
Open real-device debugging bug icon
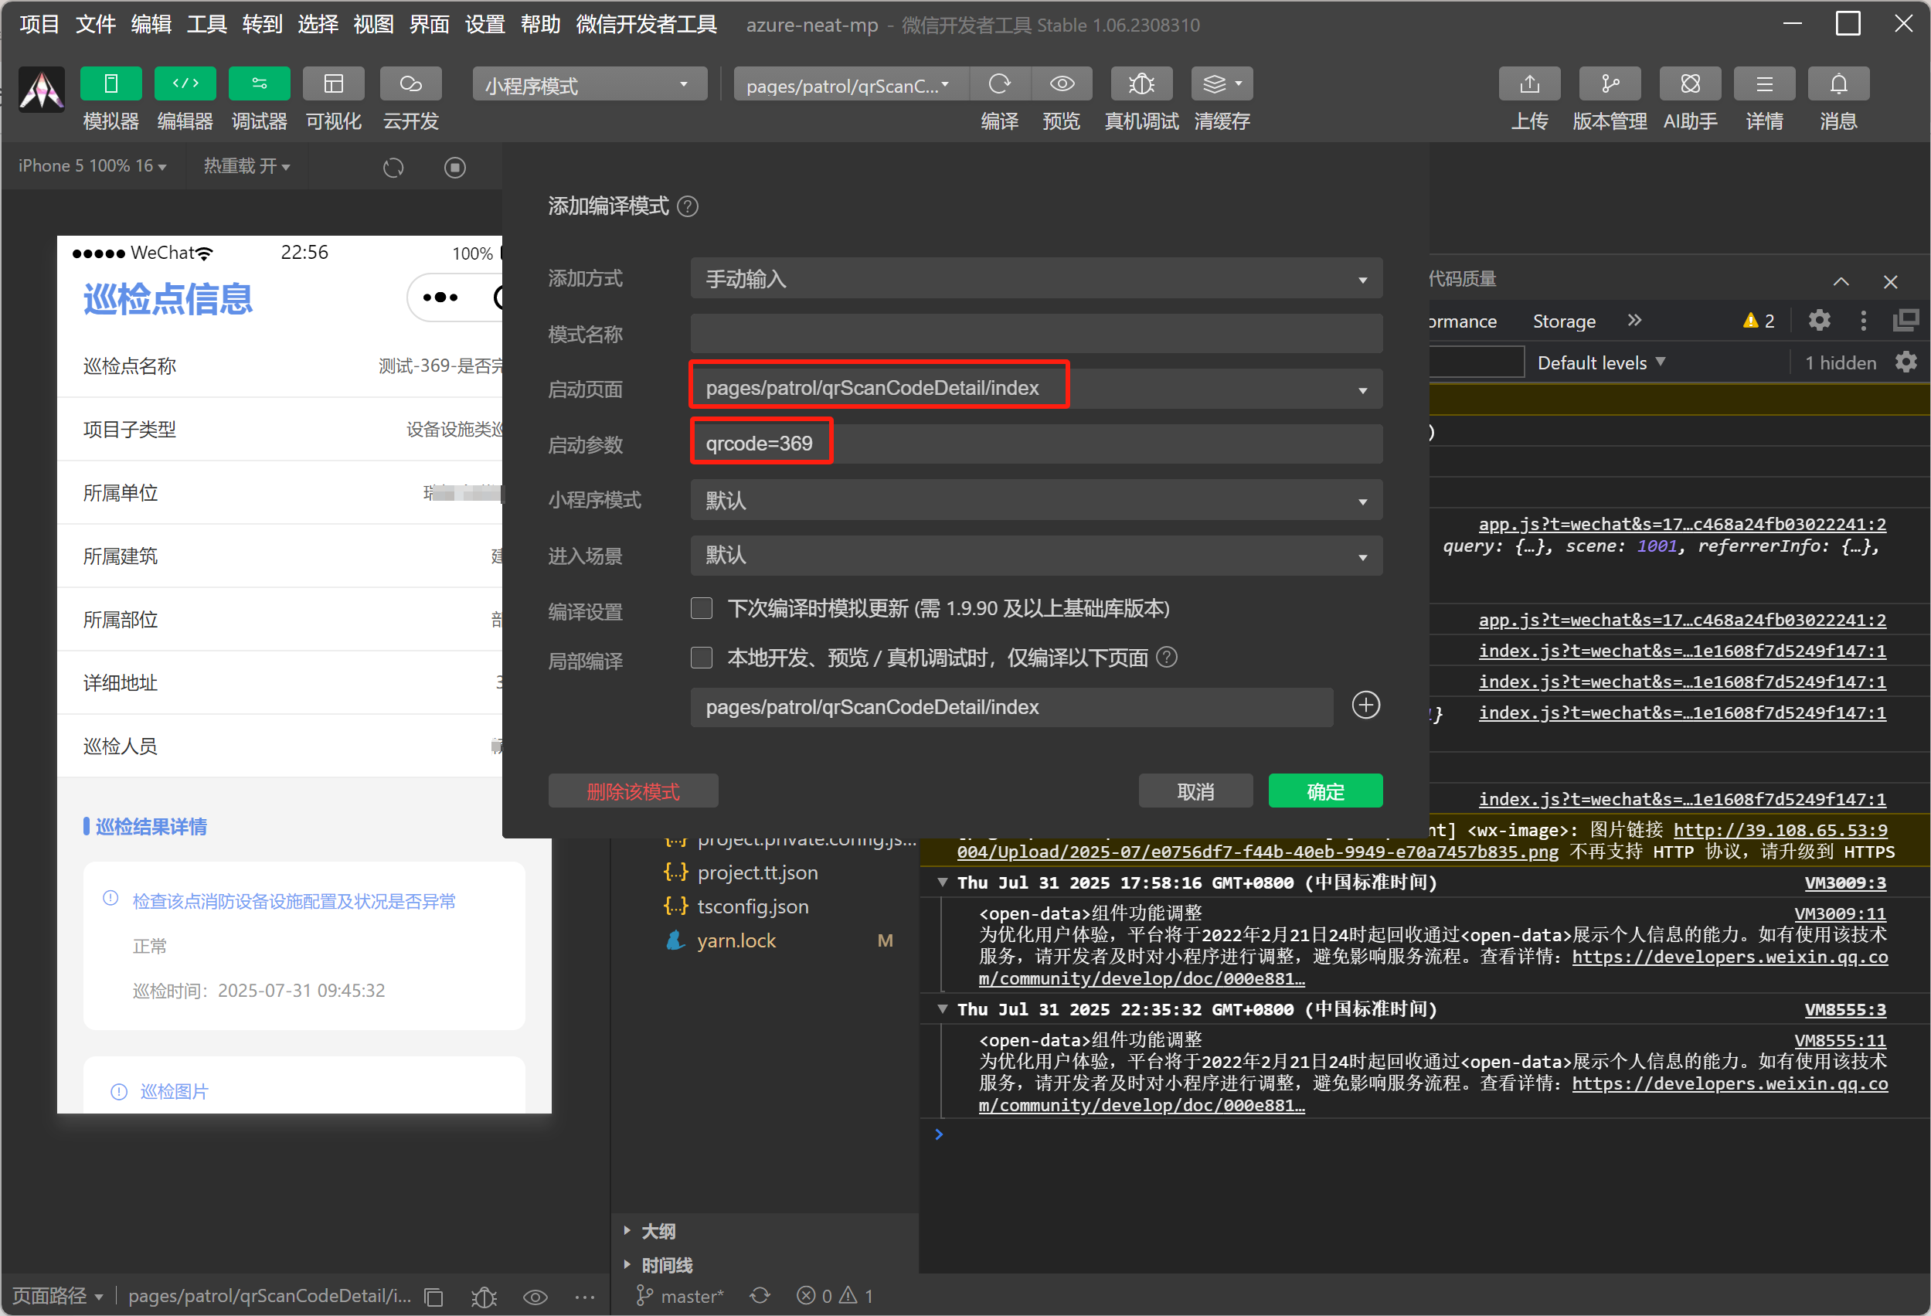tap(1141, 84)
